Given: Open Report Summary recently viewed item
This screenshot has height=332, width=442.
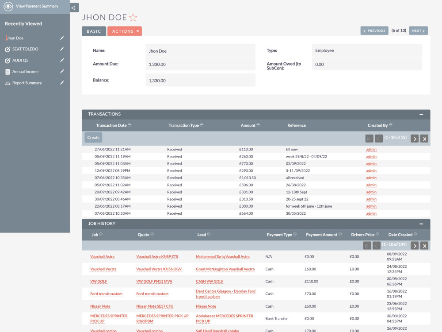Looking at the screenshot, I should 27,83.
